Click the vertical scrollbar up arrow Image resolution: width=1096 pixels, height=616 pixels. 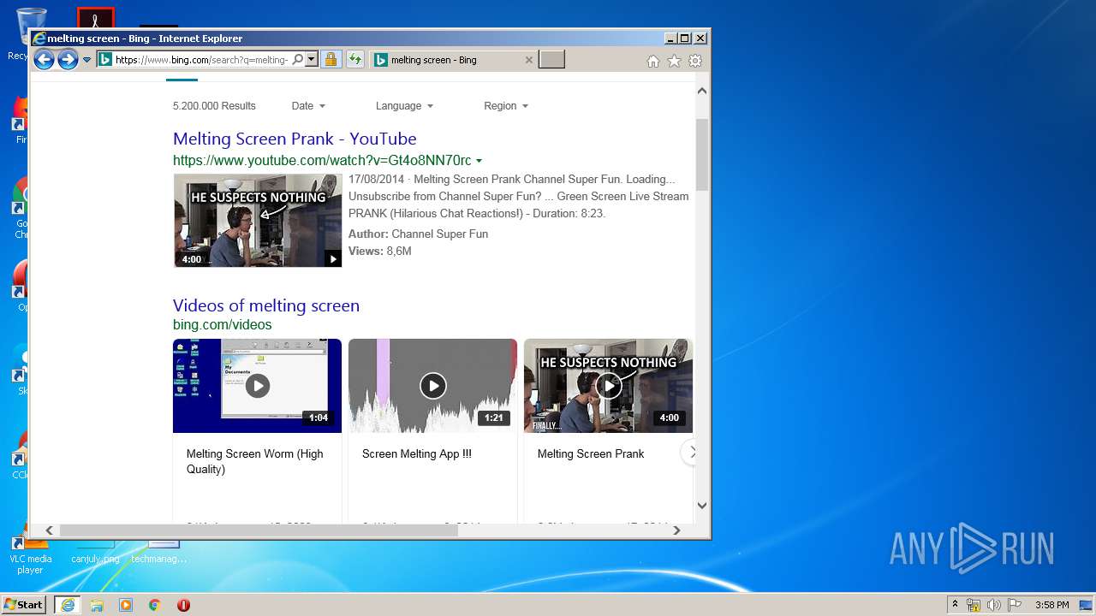[x=702, y=91]
